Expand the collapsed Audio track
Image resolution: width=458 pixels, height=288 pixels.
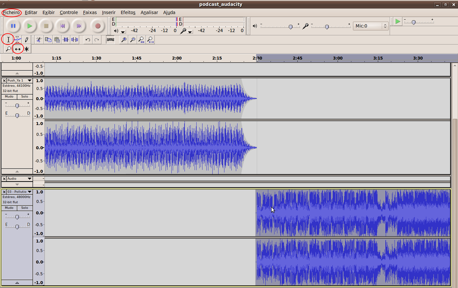[17, 185]
